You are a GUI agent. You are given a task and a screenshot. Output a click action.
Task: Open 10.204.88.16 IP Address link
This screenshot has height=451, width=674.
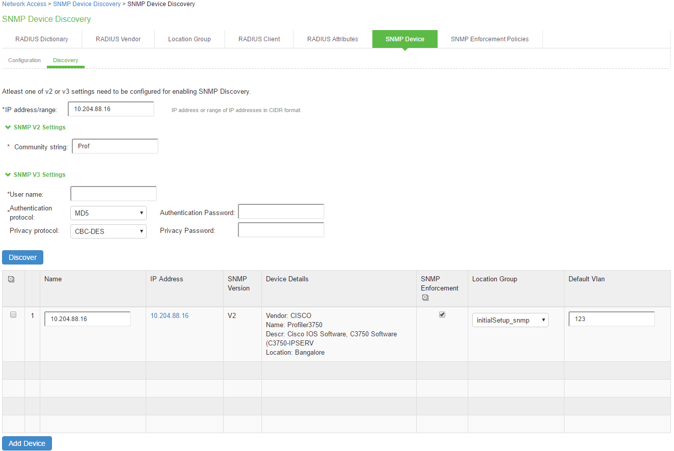[x=170, y=316]
